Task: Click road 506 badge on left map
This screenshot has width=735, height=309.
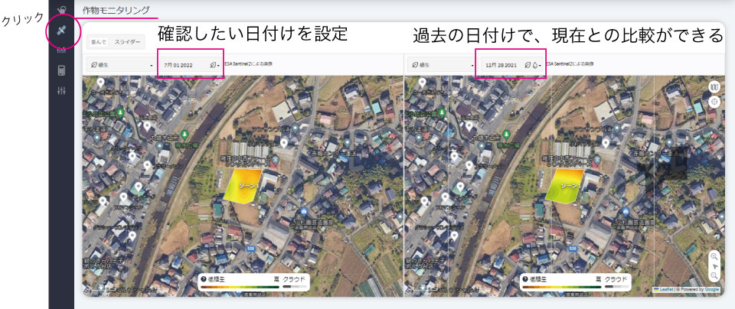Action: pos(251,248)
